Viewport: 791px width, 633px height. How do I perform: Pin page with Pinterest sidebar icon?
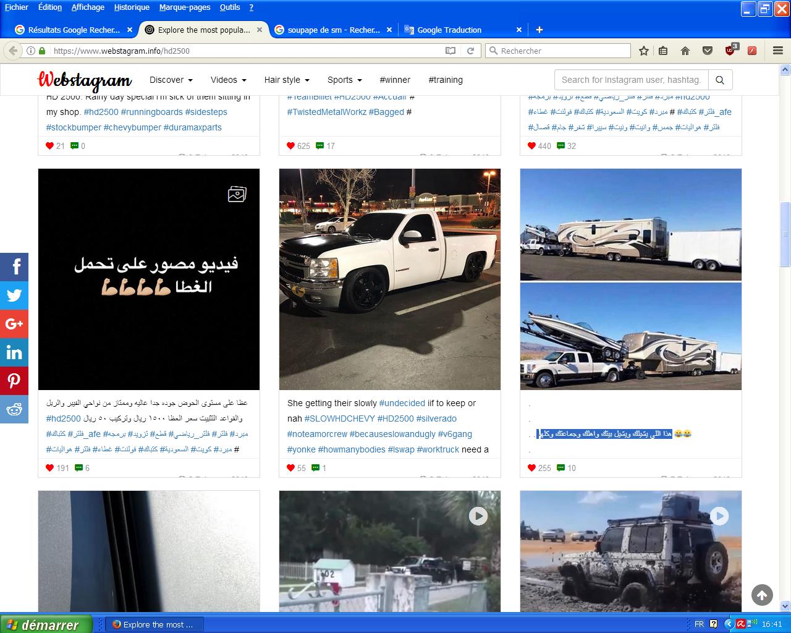coord(14,381)
